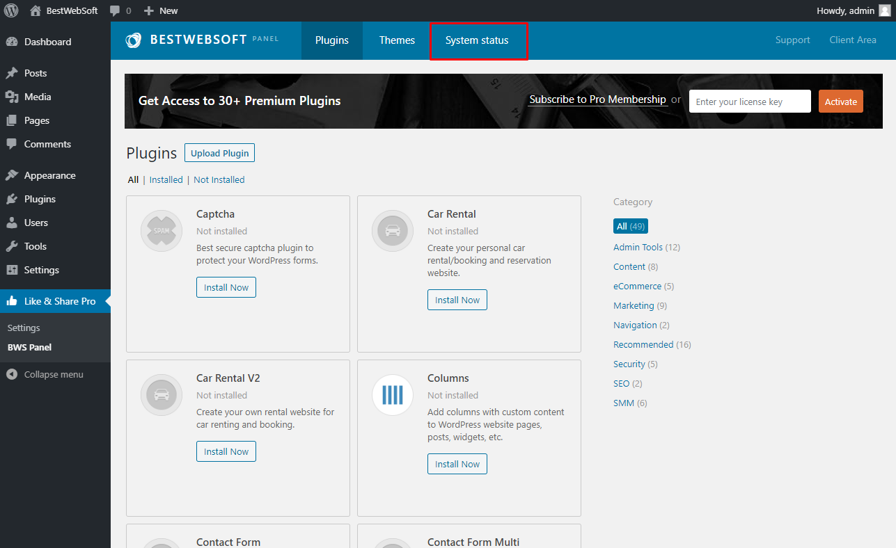Viewport: 896px width, 548px height.
Task: Click the Comments sidebar icon
Action: click(x=12, y=144)
